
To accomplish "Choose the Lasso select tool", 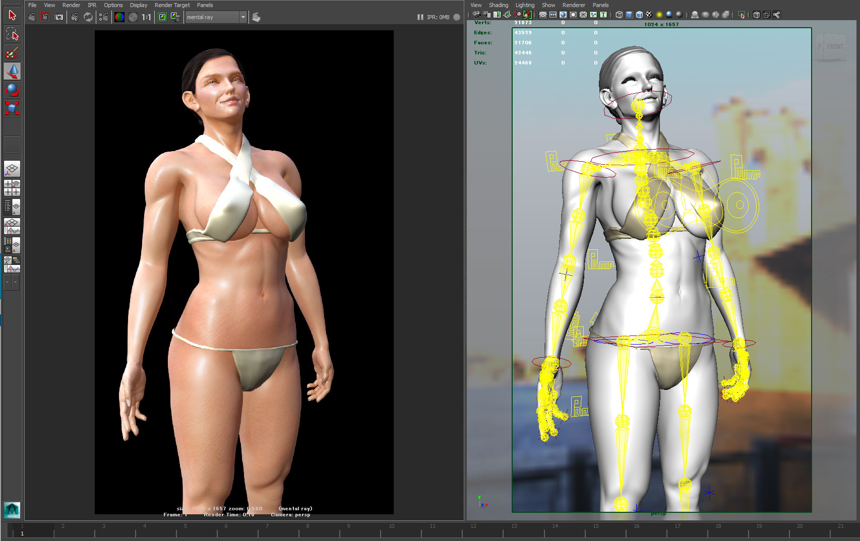I will (12, 34).
